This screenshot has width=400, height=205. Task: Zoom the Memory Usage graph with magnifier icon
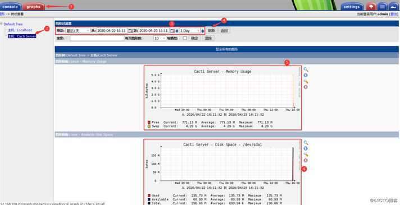[306, 69]
